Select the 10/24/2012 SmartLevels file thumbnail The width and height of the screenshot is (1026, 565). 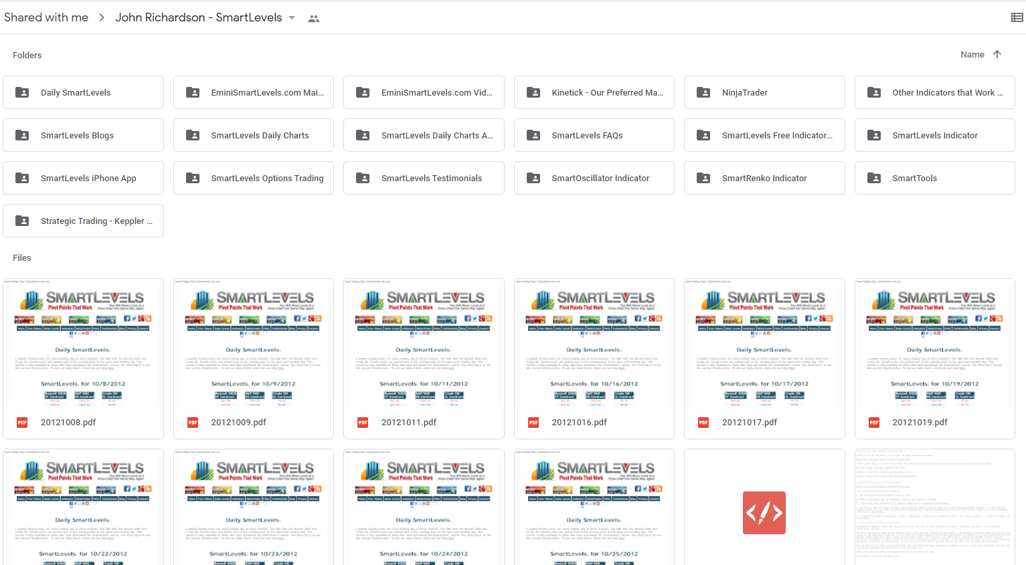tap(424, 507)
